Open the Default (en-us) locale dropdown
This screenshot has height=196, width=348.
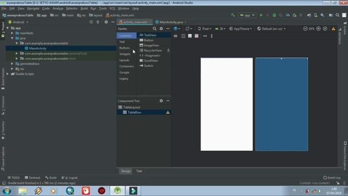click(271, 29)
